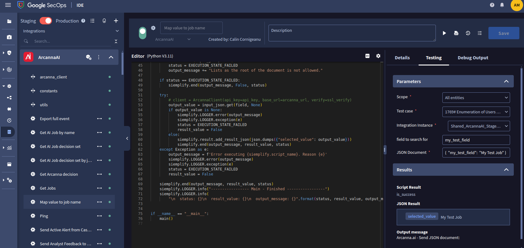524x248 pixels.
Task: Open the cases folder icon in sidebar
Action: click(9, 21)
